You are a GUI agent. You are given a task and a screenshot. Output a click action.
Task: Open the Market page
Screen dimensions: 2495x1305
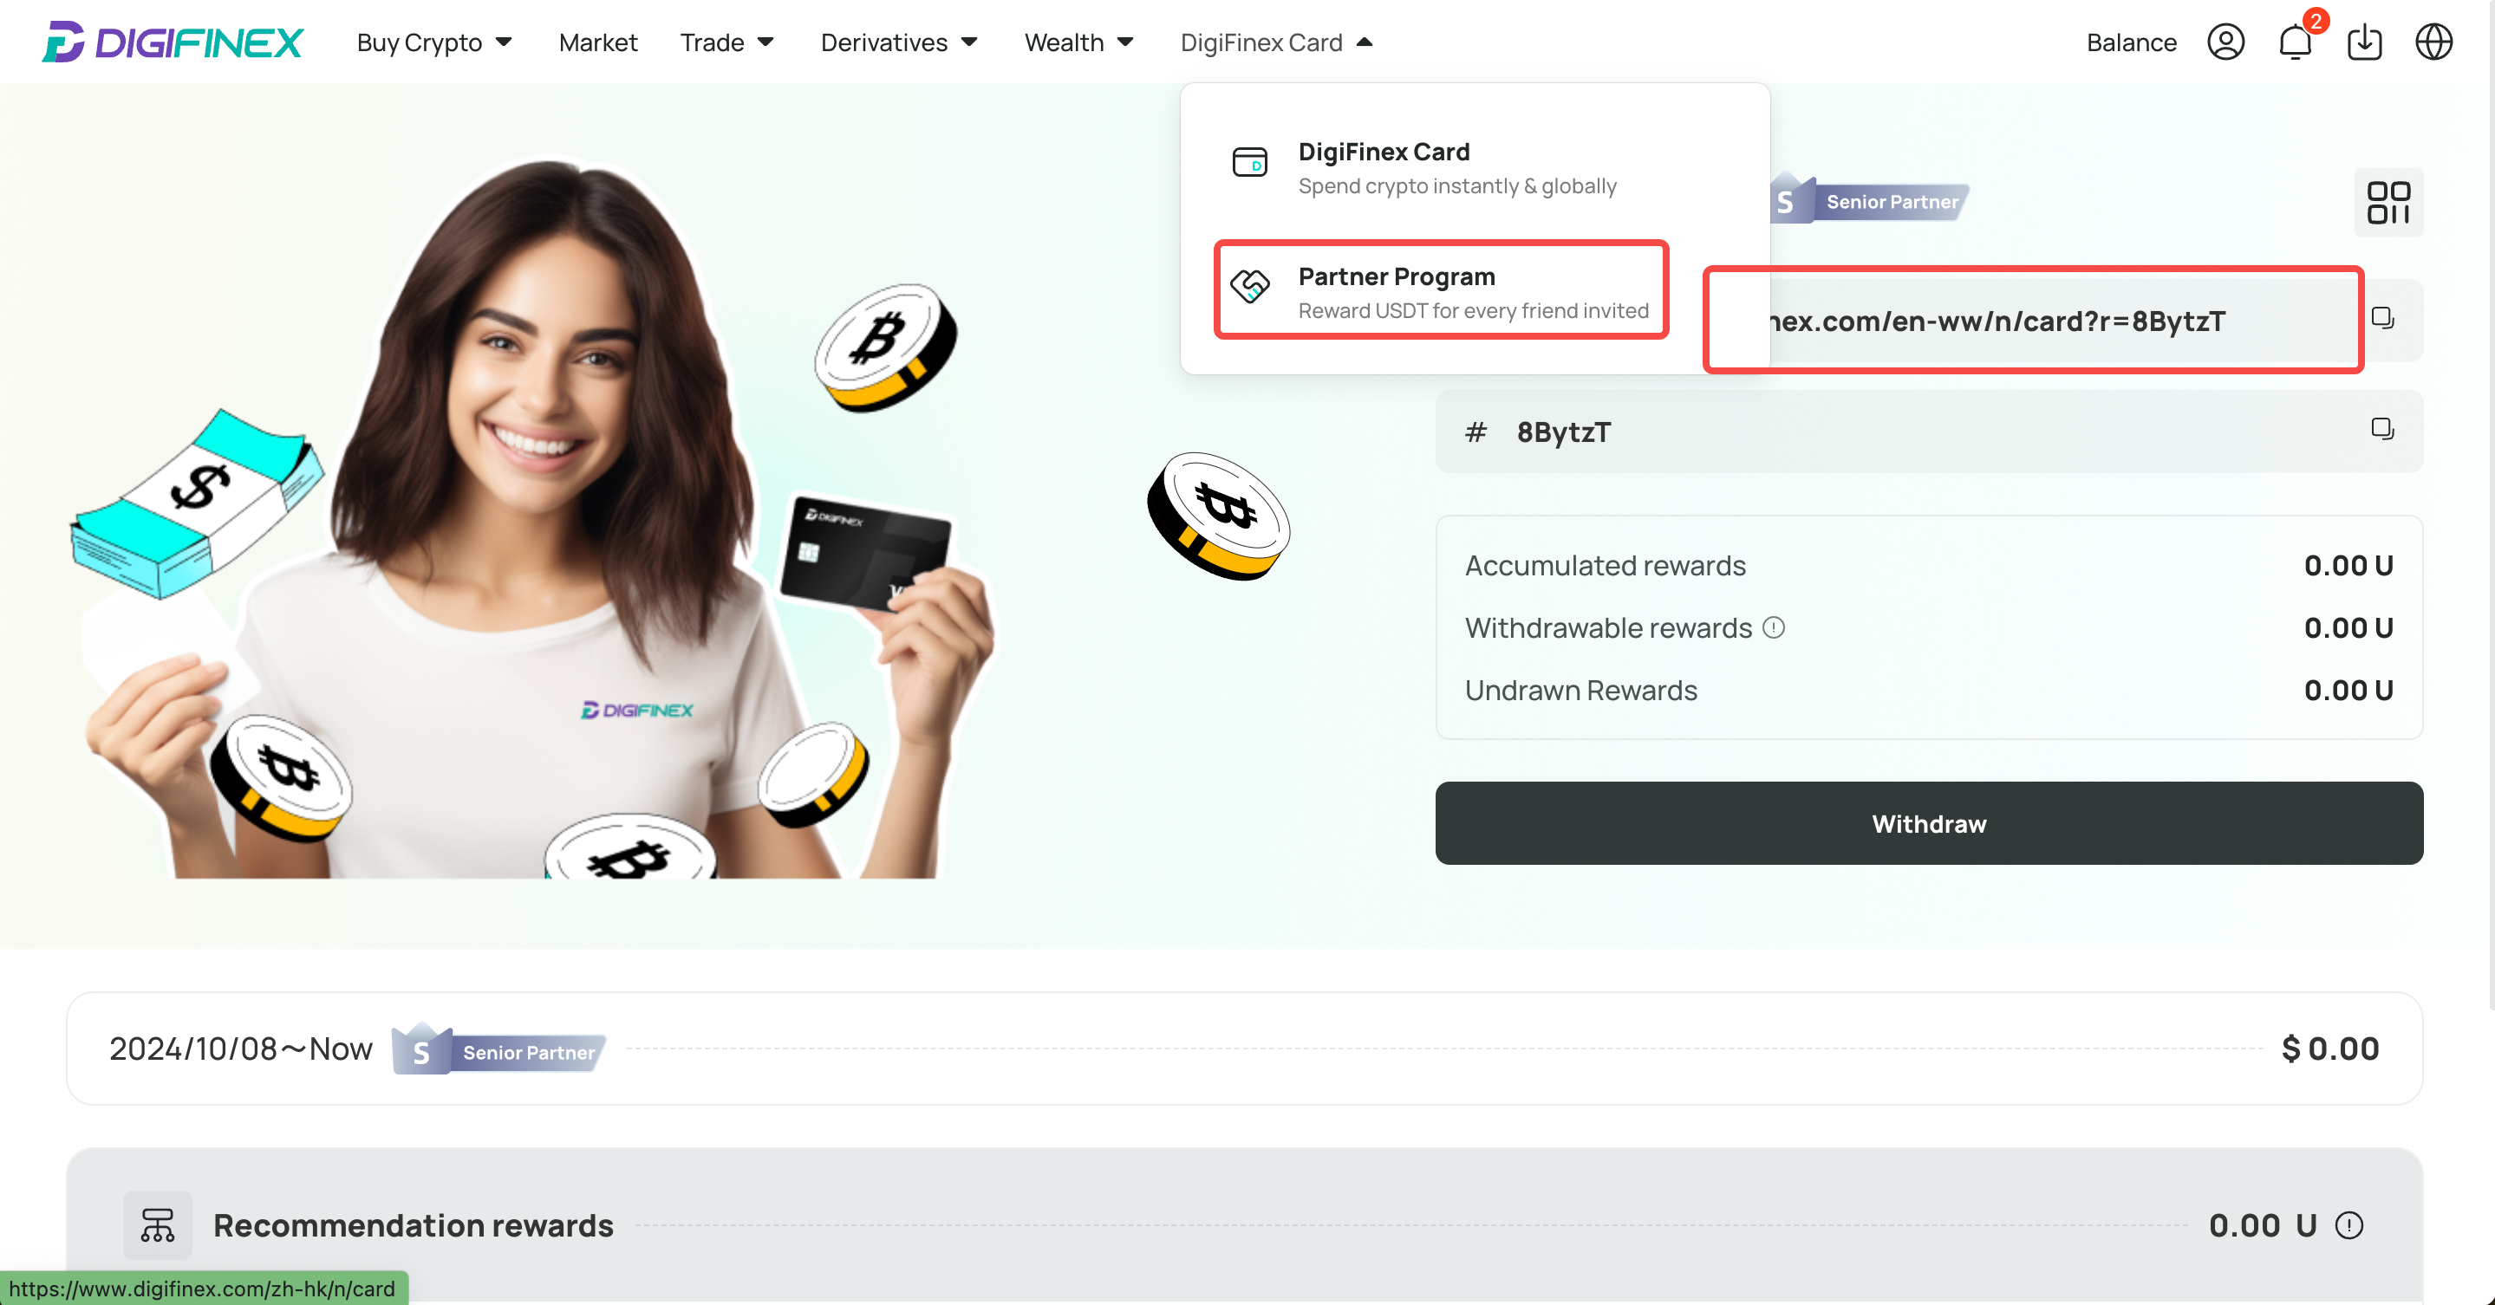[597, 42]
